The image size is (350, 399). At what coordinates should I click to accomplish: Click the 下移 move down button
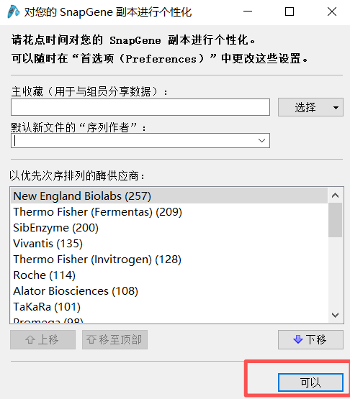coord(310,340)
